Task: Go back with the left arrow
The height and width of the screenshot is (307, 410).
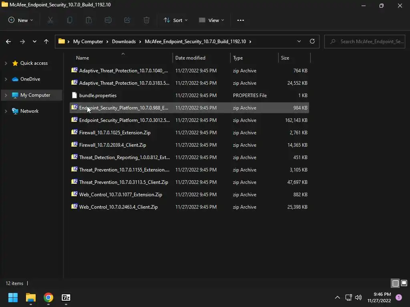Action: tap(8, 42)
